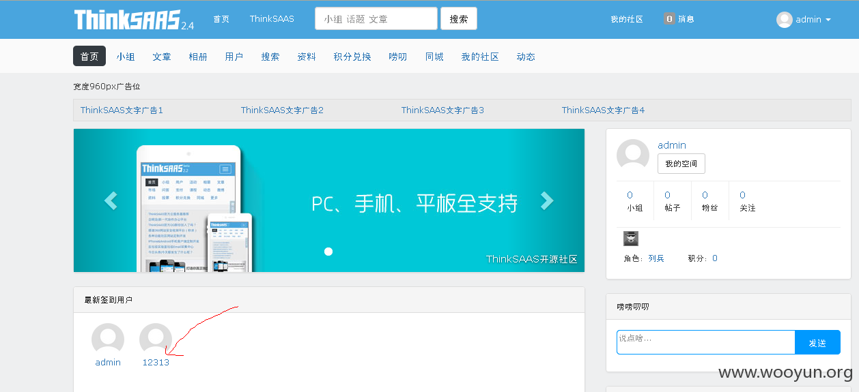
Task: Open admin link under checked-in users
Action: click(108, 363)
